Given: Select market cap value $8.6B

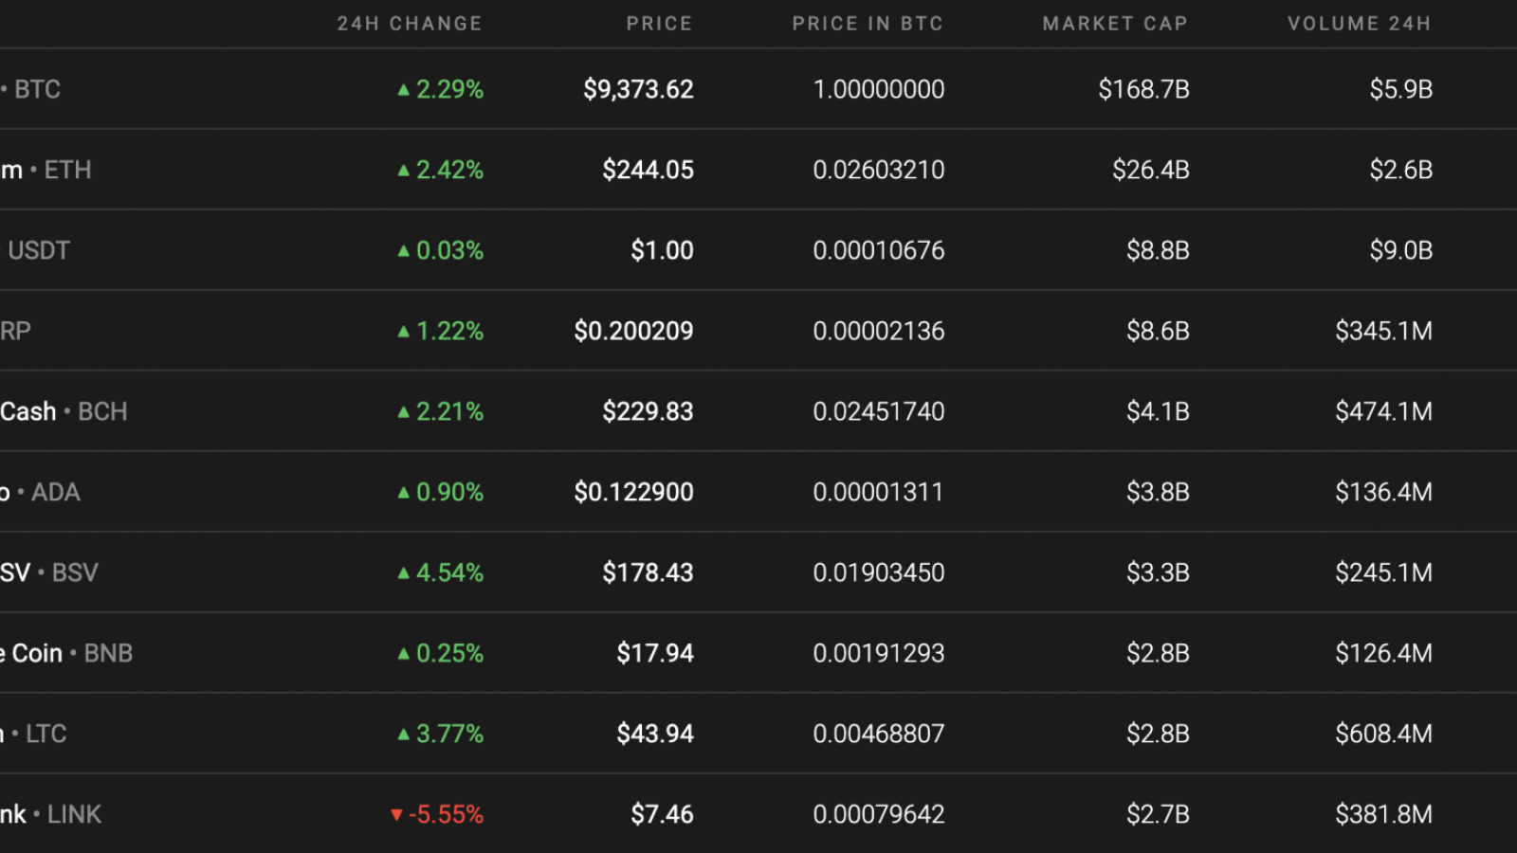Looking at the screenshot, I should point(1158,331).
